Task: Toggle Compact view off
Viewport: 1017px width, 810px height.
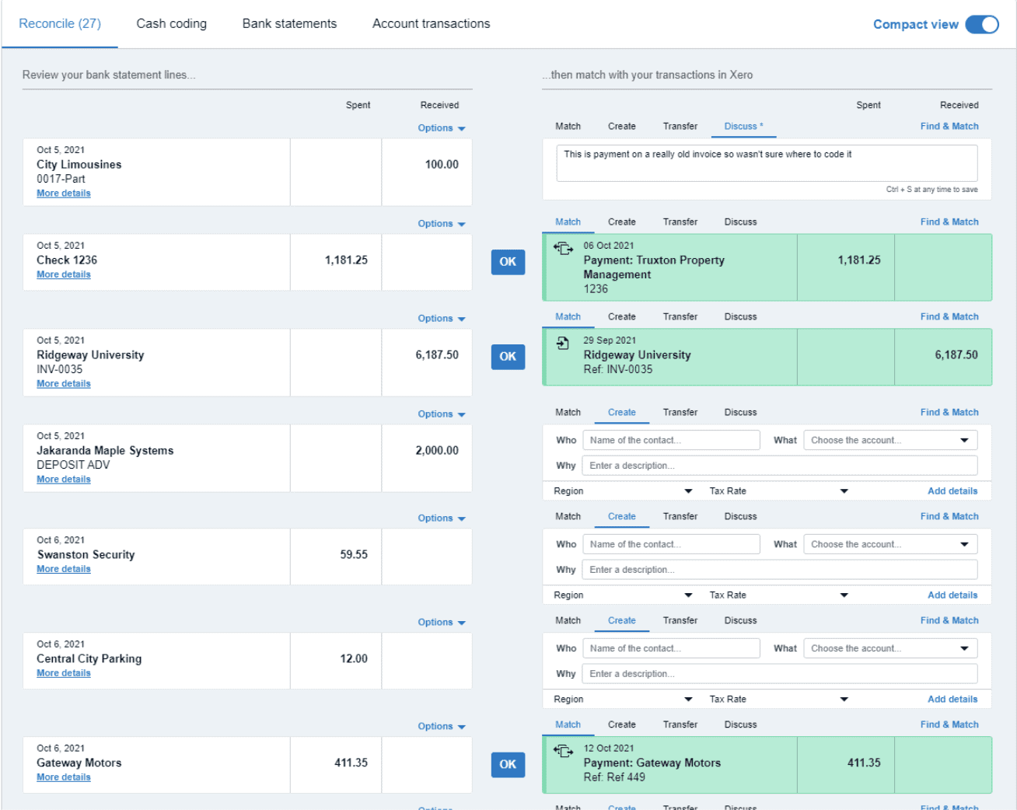Action: (x=982, y=24)
